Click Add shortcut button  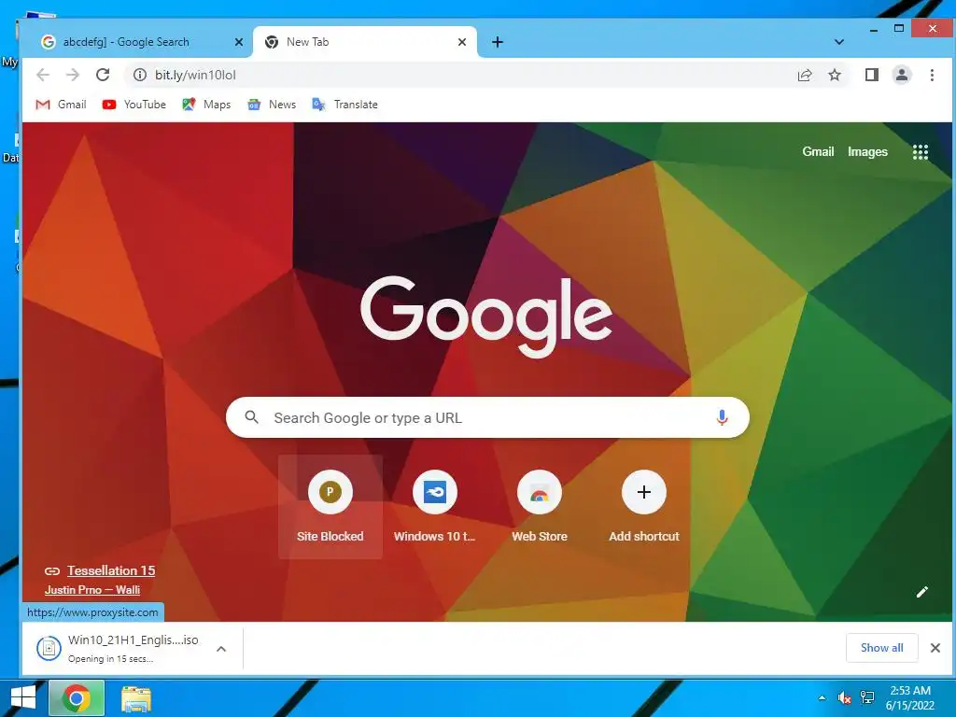pyautogui.click(x=644, y=507)
